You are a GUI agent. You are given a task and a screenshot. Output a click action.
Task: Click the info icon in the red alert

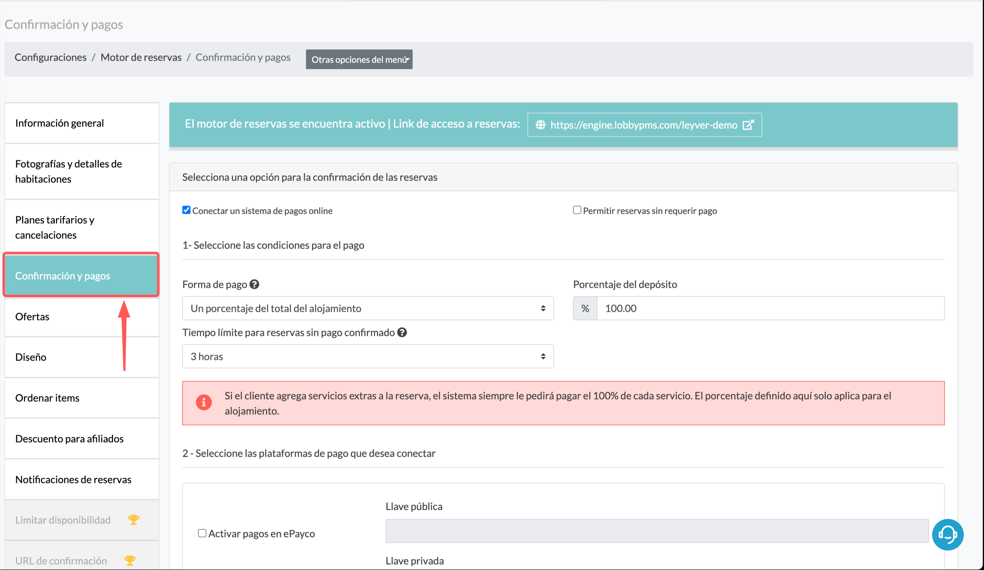tap(204, 402)
